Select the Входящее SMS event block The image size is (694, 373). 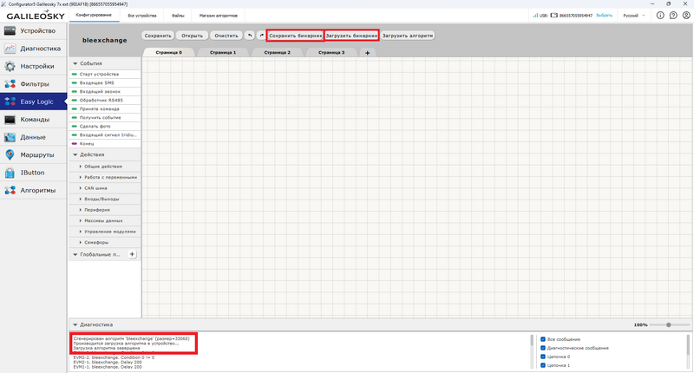[104, 82]
